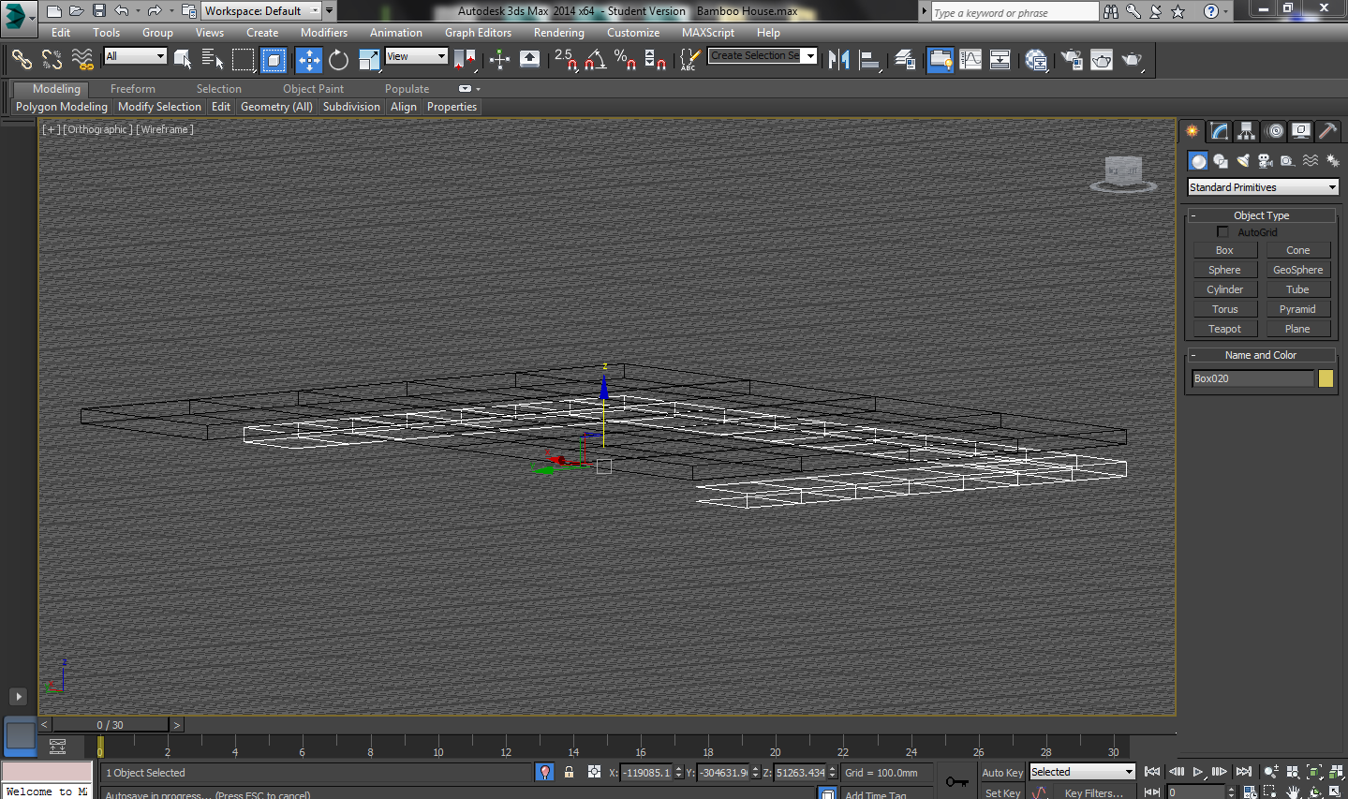Click the search keyword or phrase field
The height and width of the screenshot is (799, 1348).
(1015, 12)
